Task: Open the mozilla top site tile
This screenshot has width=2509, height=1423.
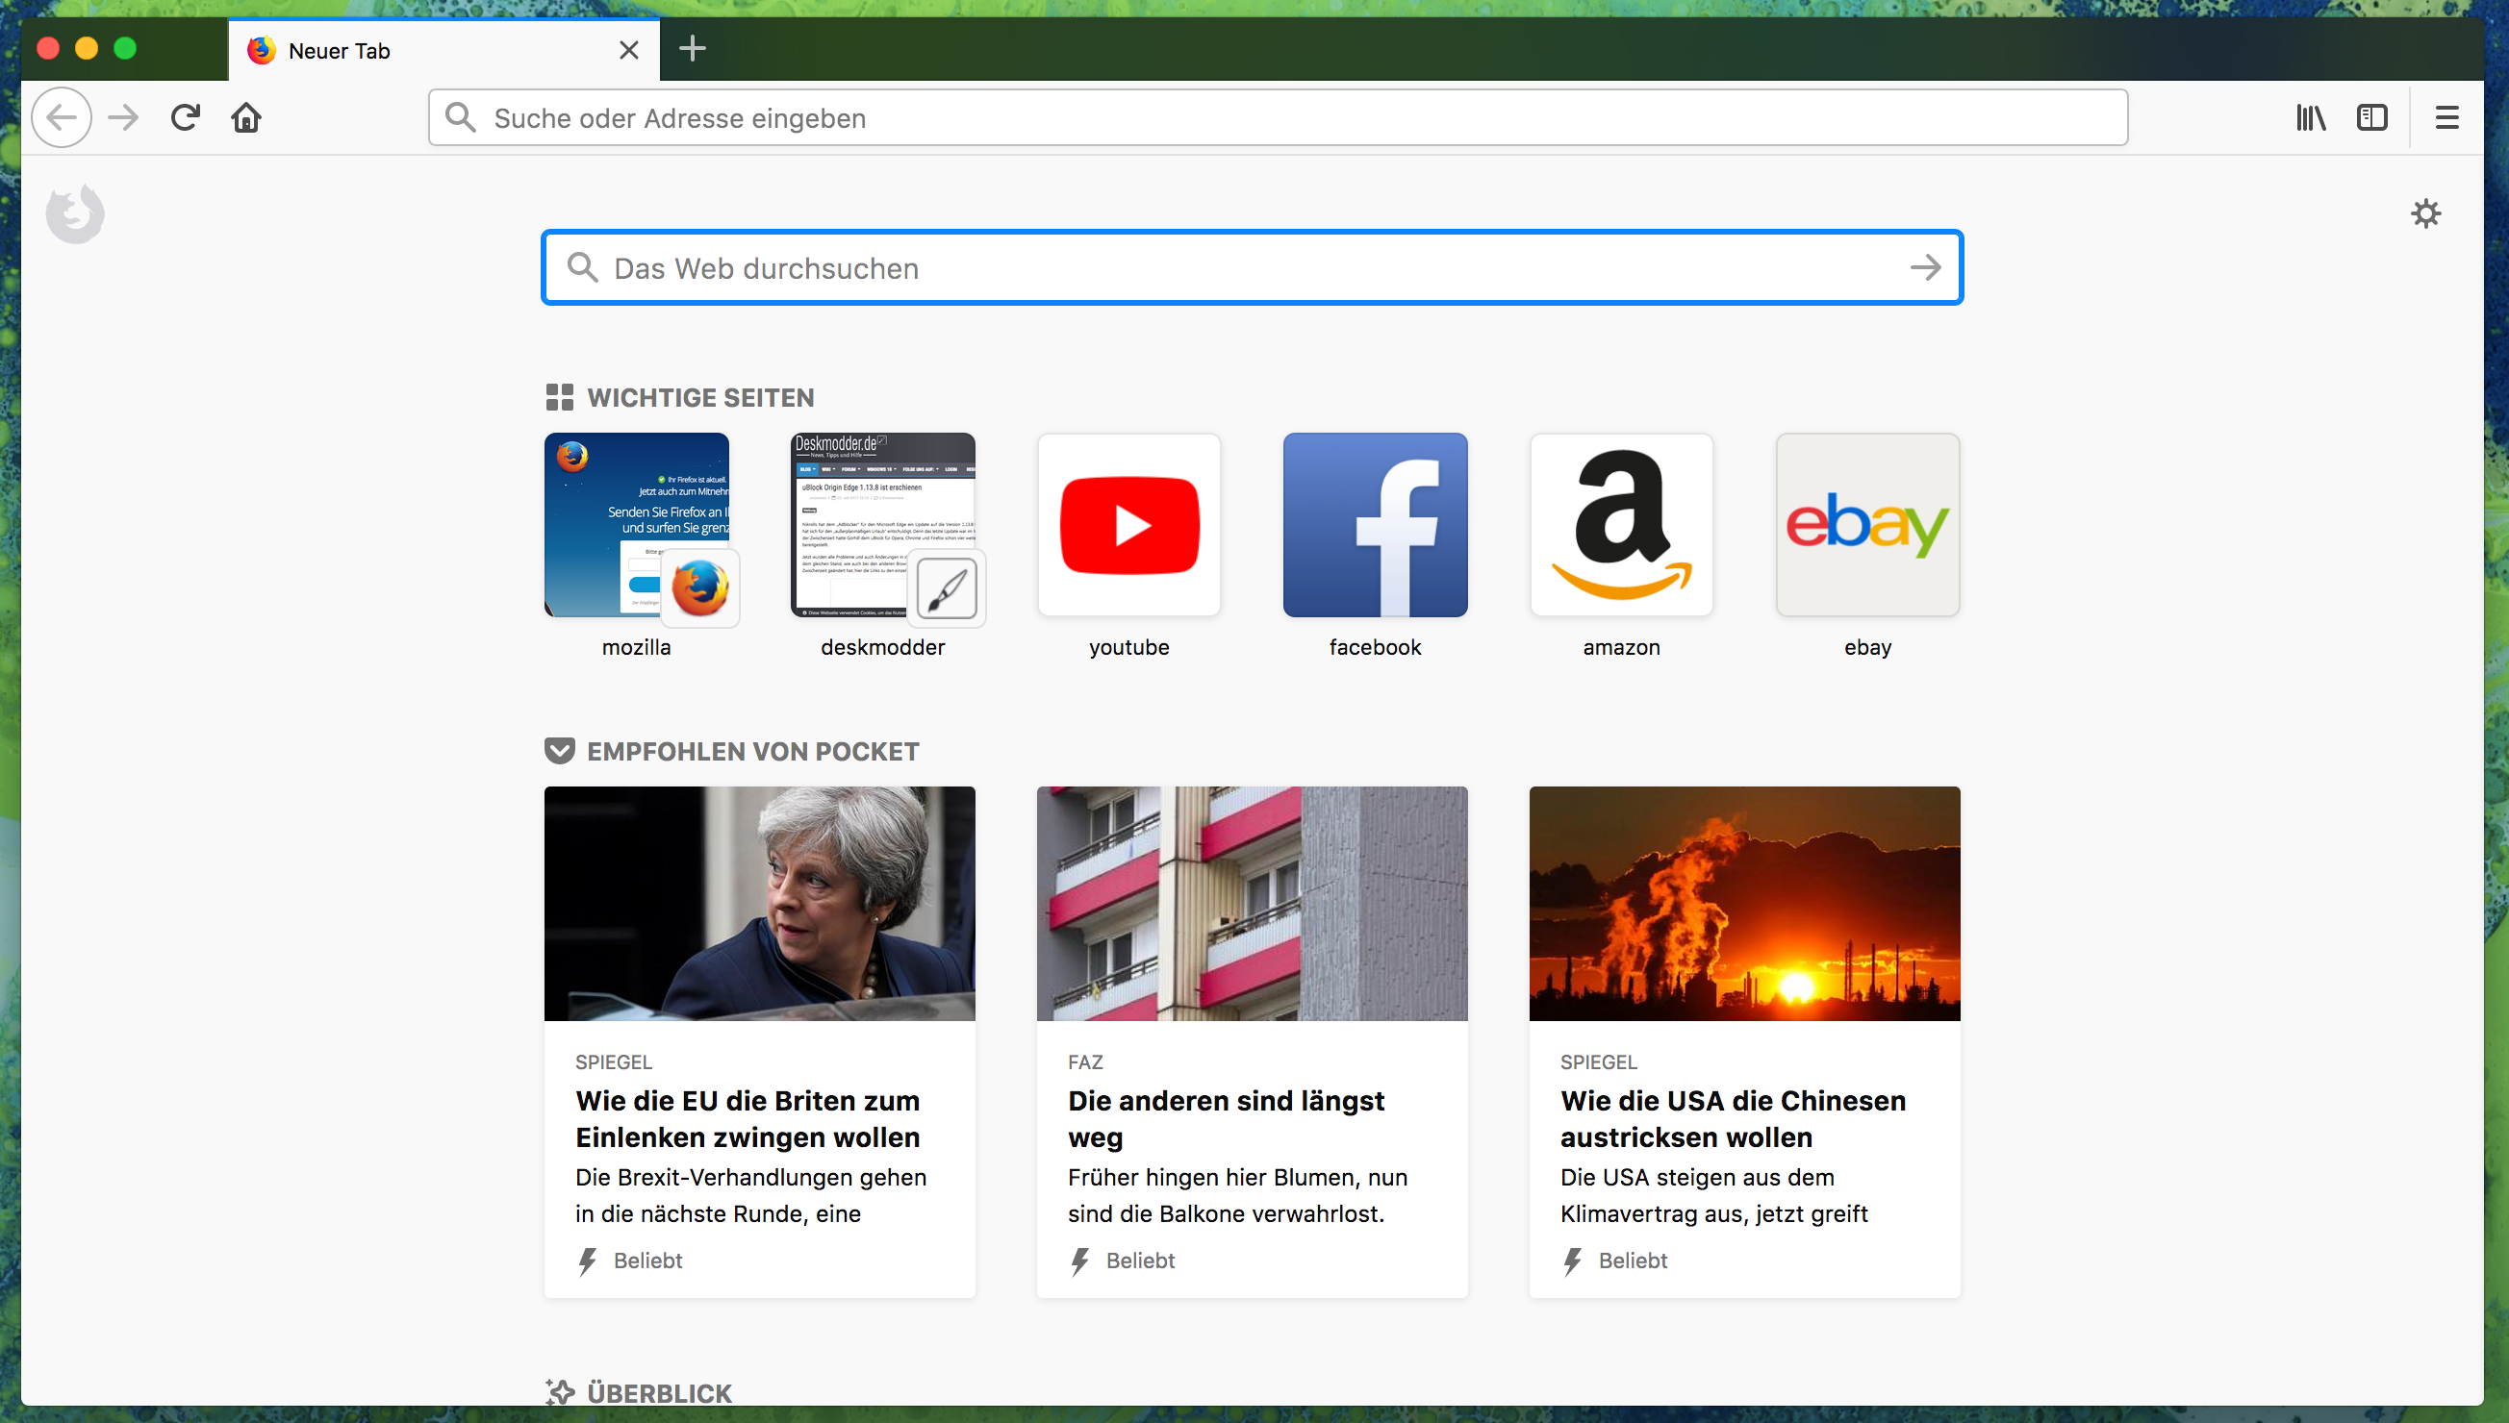Action: point(637,525)
